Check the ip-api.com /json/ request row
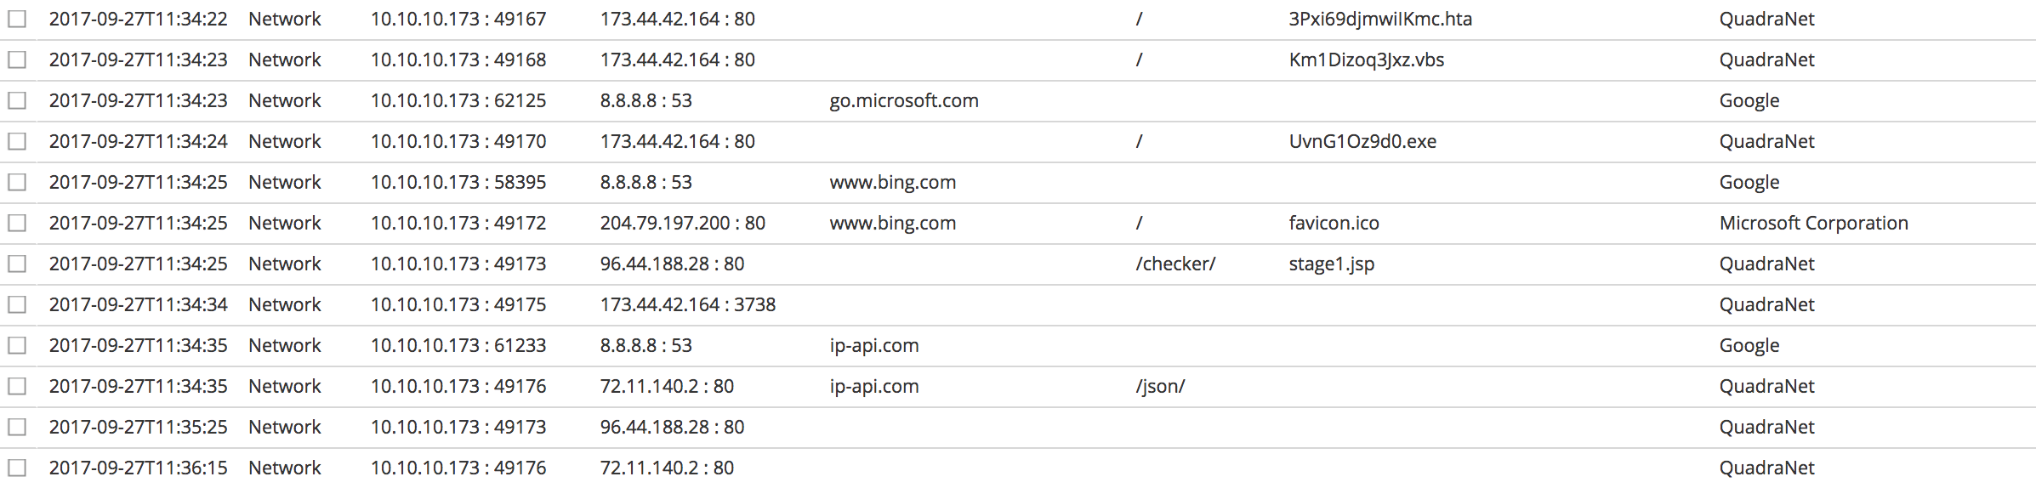The width and height of the screenshot is (2036, 488). tap(17, 386)
